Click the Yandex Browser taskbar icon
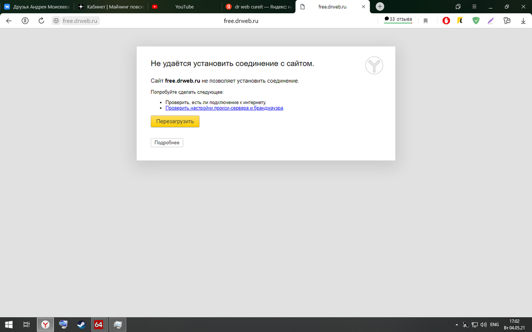This screenshot has height=332, width=532. 45,324
